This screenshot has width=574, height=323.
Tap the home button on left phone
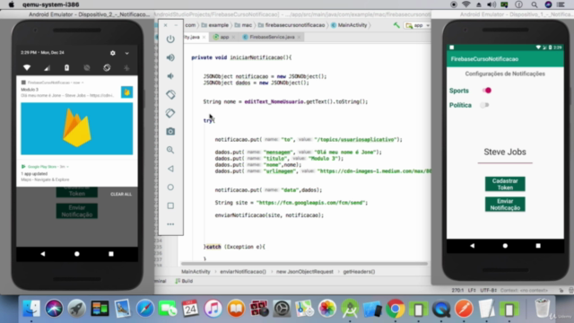(x=77, y=254)
